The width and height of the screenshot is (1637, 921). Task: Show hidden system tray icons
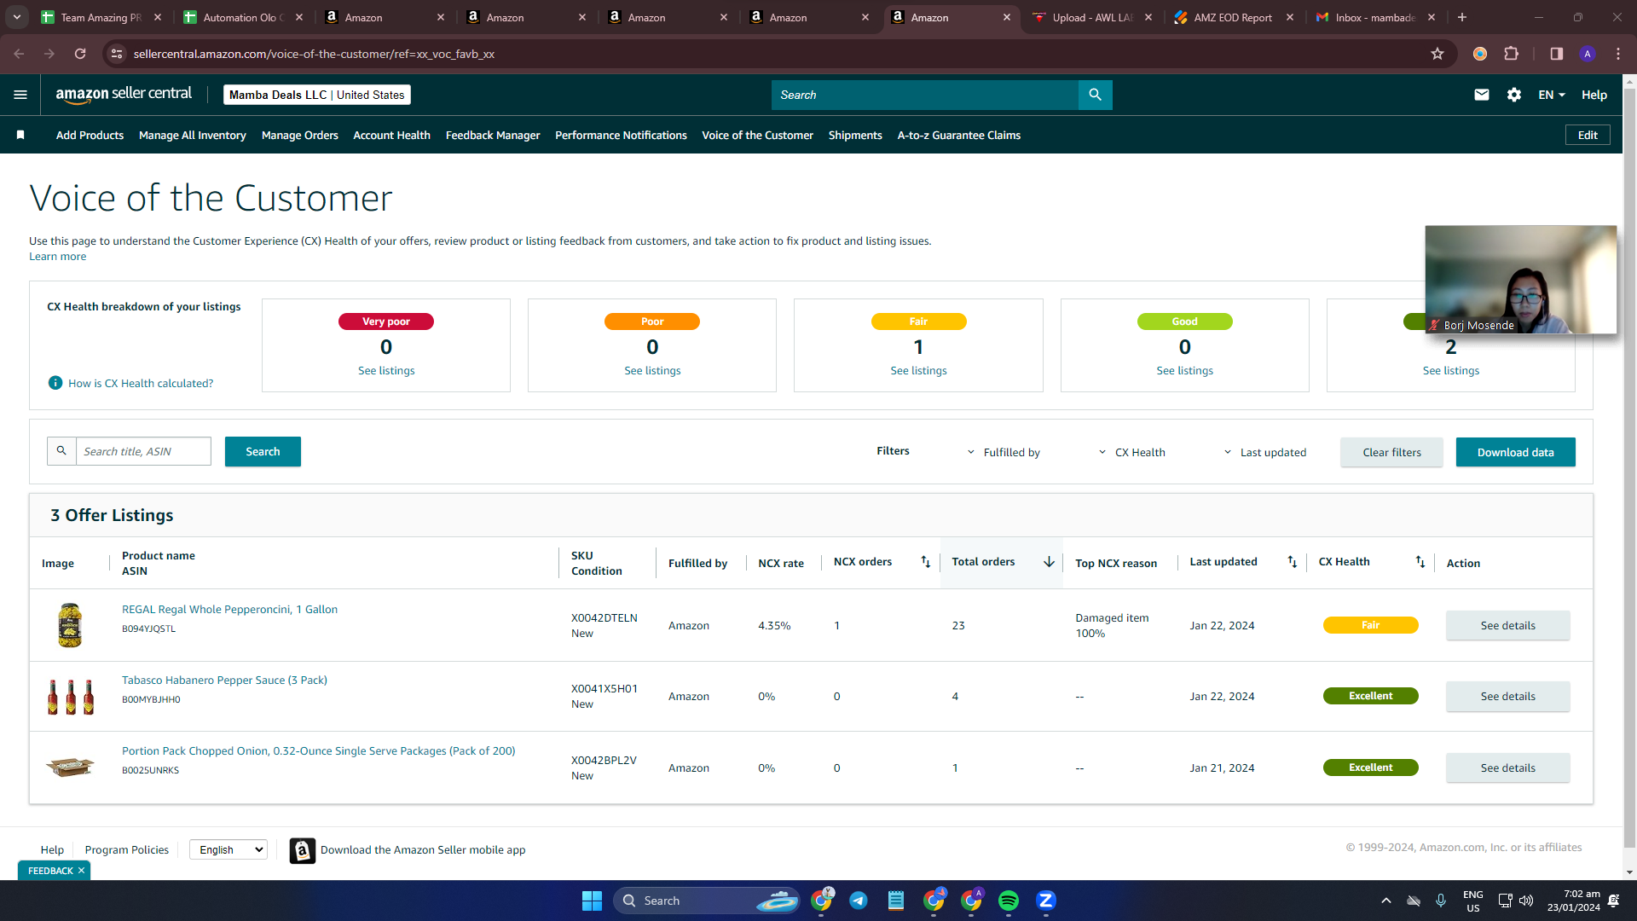pos(1386,901)
